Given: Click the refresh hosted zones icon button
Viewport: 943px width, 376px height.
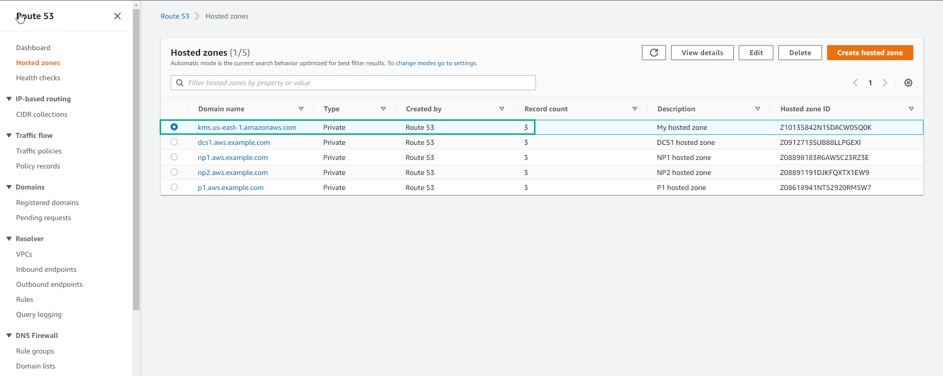Looking at the screenshot, I should tap(654, 53).
